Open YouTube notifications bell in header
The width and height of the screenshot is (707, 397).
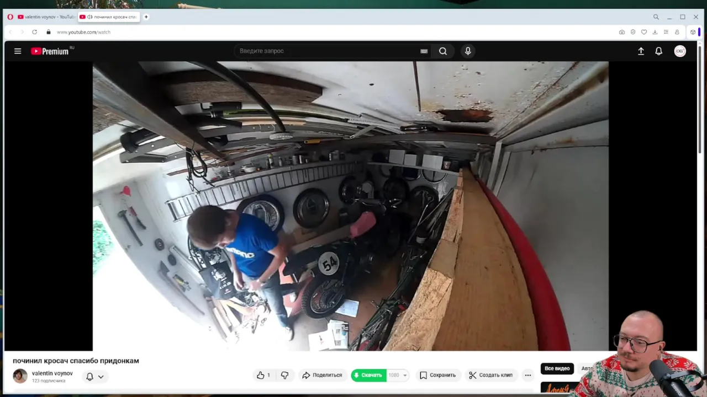click(x=658, y=51)
